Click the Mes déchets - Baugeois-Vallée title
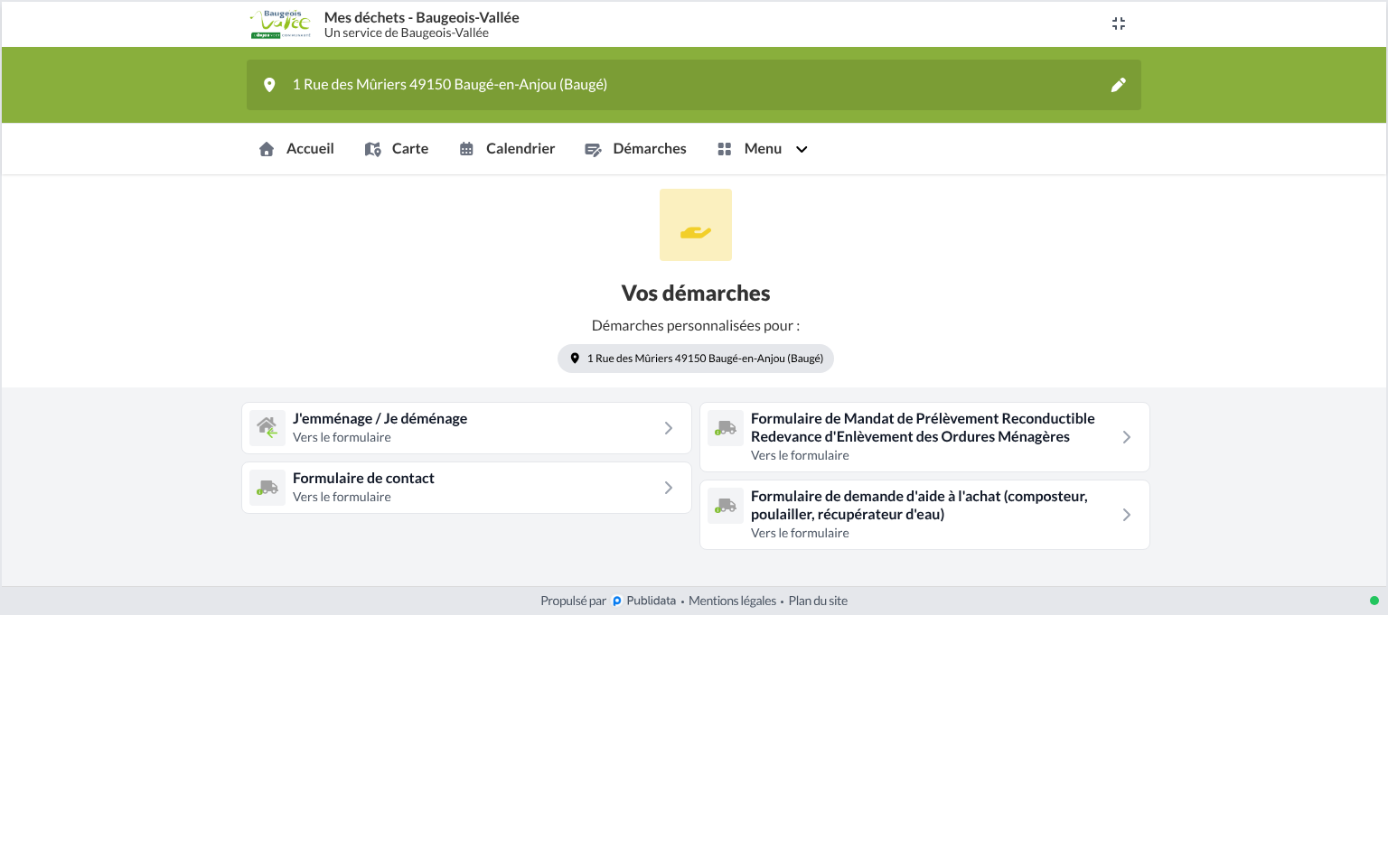The height and width of the screenshot is (867, 1388). click(x=421, y=17)
